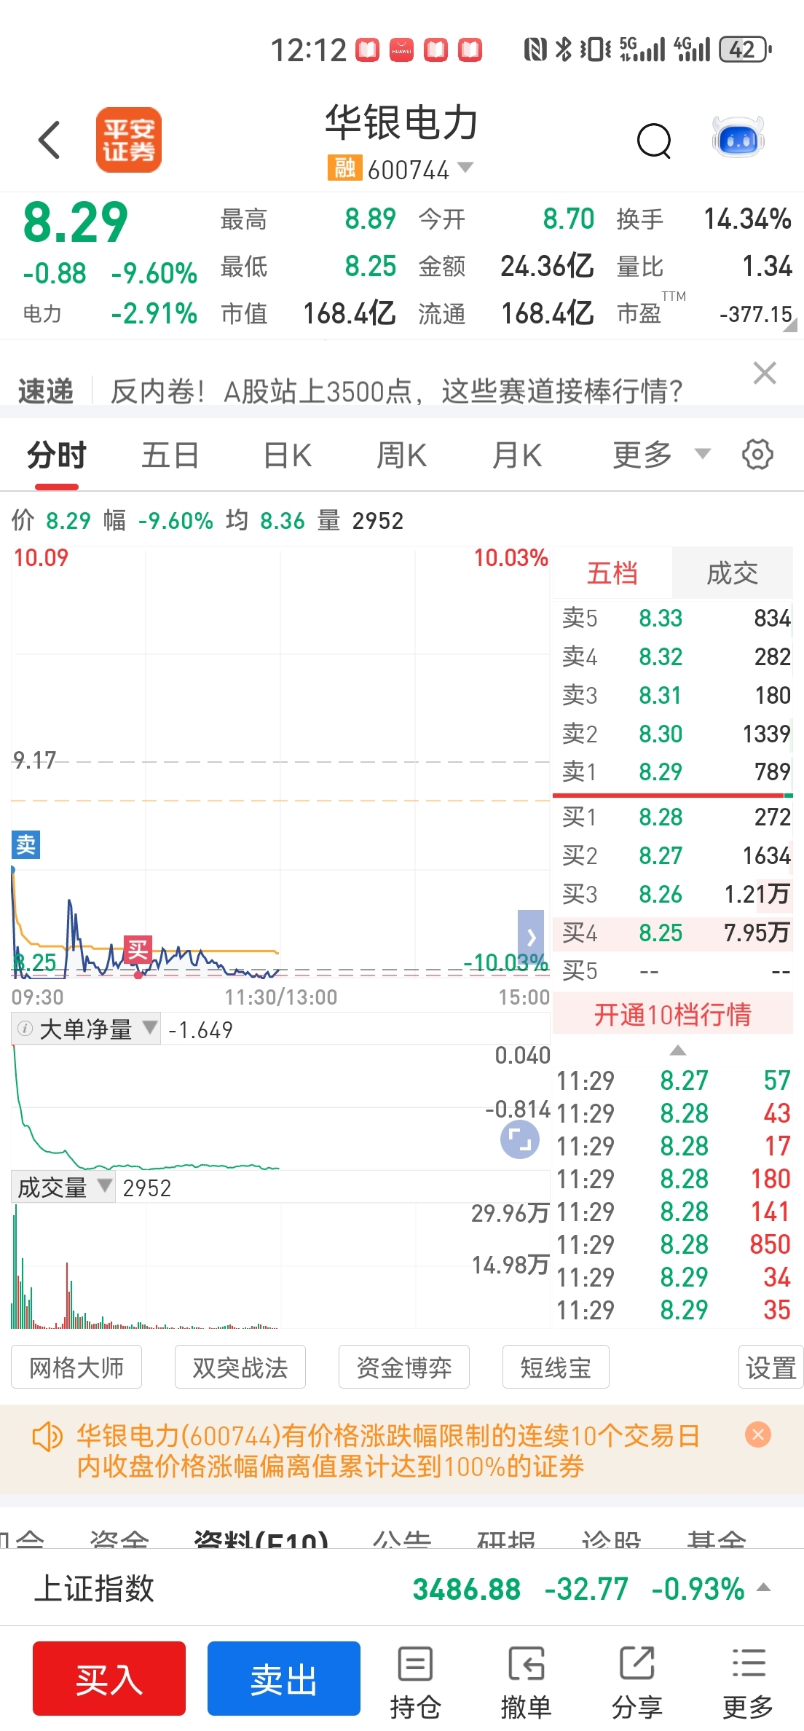Open the 平安证券 logo icon

pos(129,140)
